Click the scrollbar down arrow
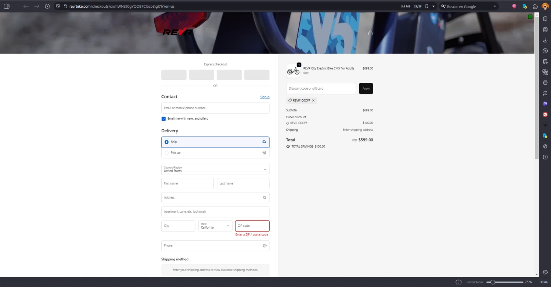The height and width of the screenshot is (287, 551). [537, 274]
